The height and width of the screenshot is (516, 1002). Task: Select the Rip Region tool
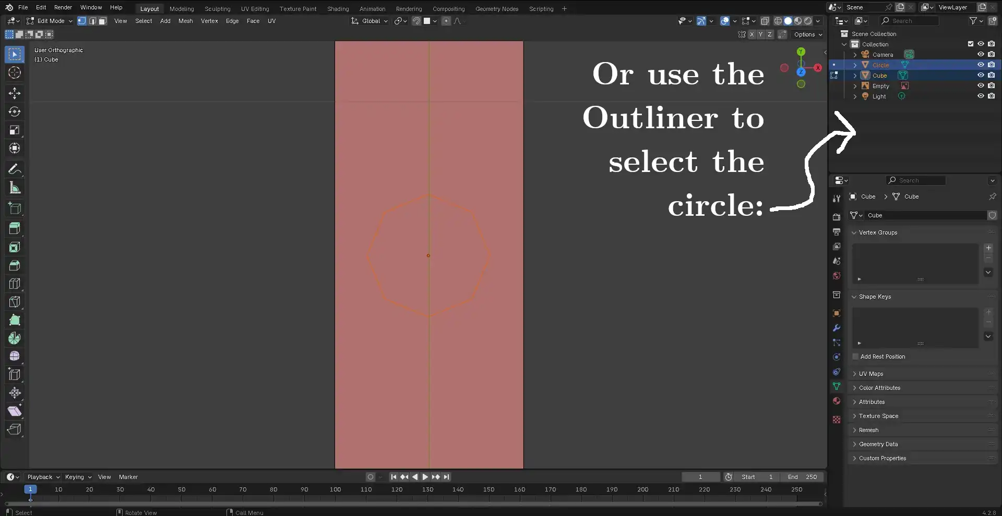click(15, 429)
